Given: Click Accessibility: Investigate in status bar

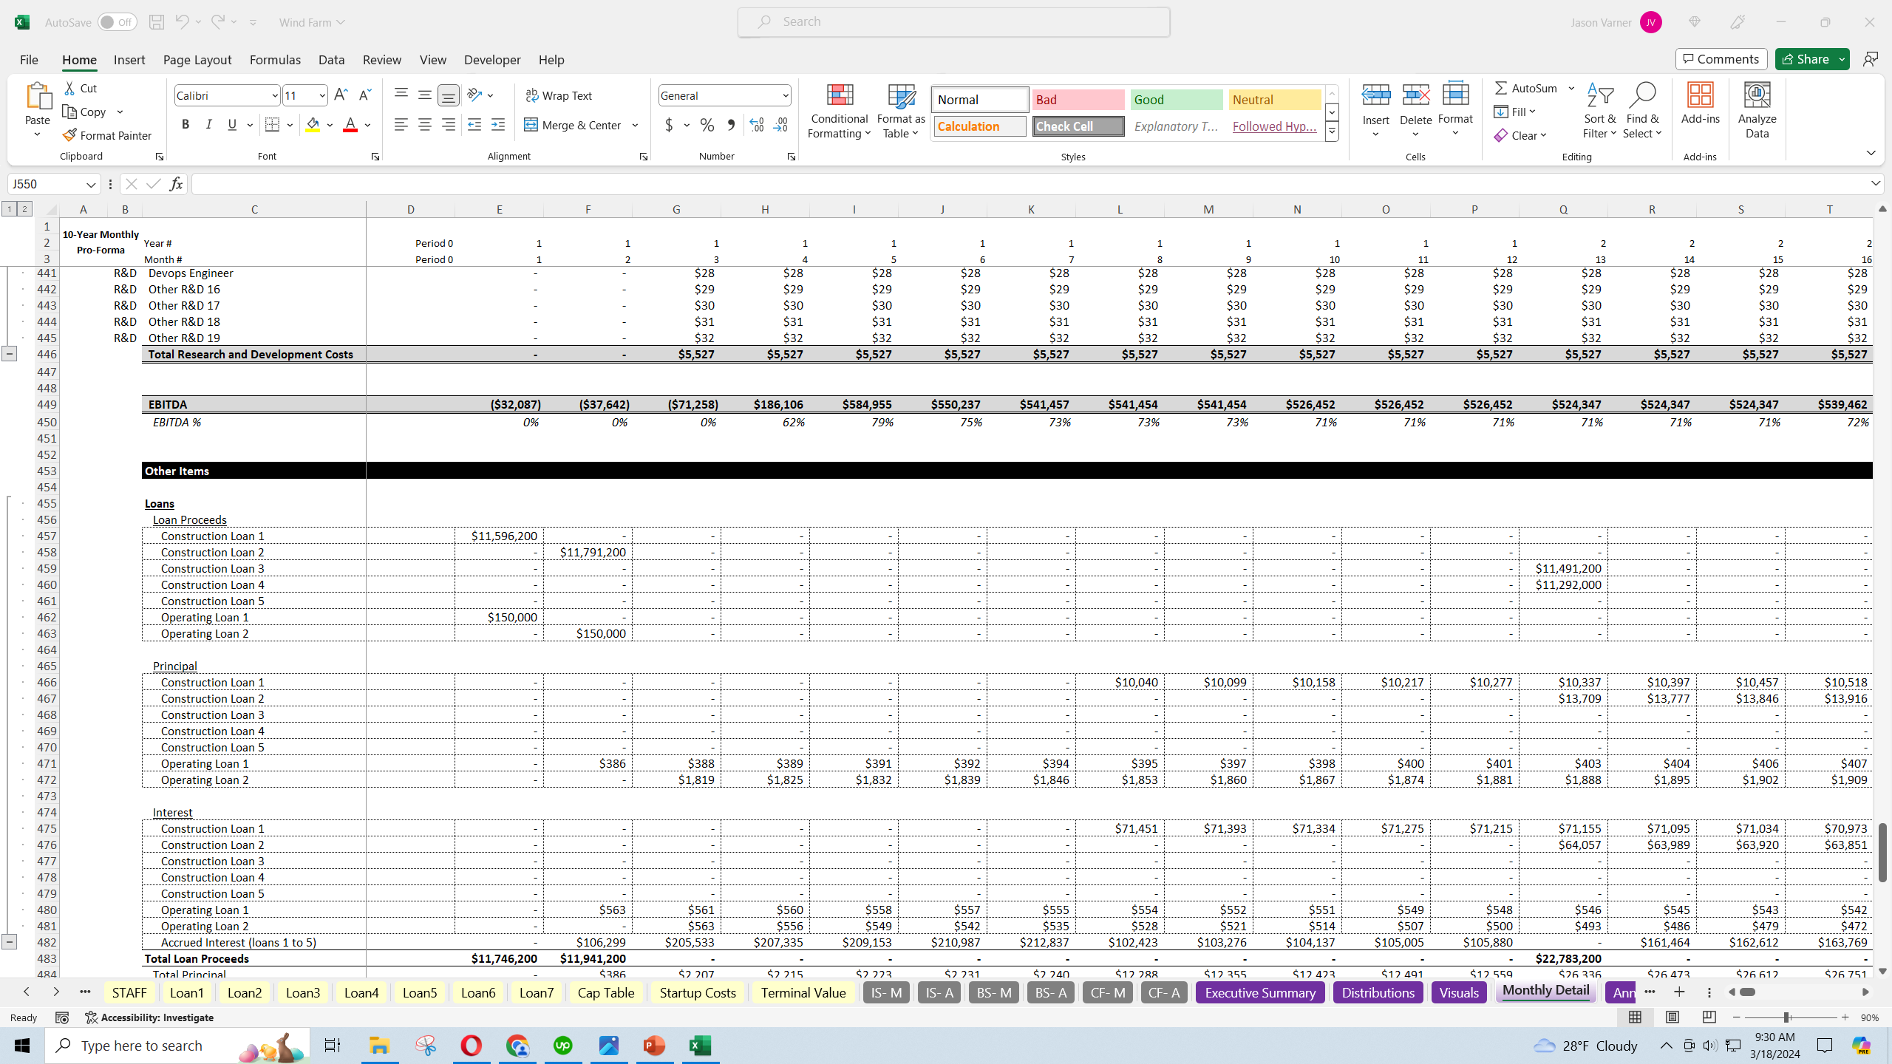Looking at the screenshot, I should coord(149,1017).
